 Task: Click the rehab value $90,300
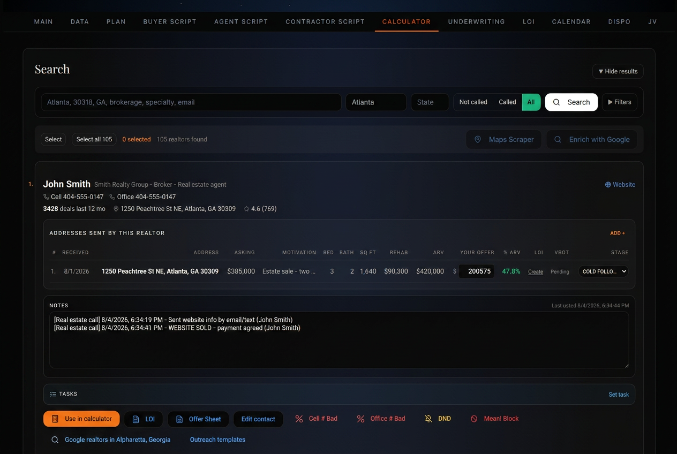click(x=396, y=271)
